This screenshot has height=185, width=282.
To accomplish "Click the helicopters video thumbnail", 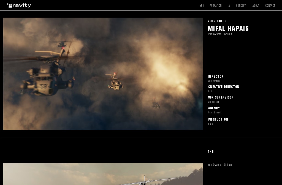I will click(103, 74).
